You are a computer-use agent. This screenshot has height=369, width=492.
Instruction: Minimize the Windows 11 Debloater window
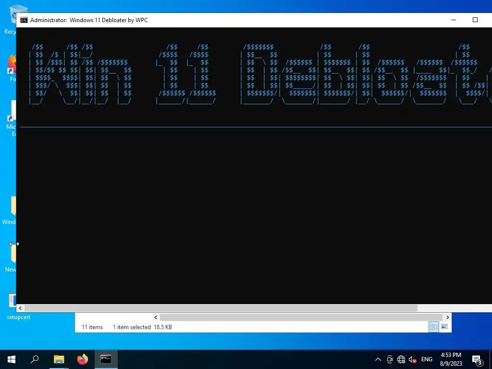454,20
